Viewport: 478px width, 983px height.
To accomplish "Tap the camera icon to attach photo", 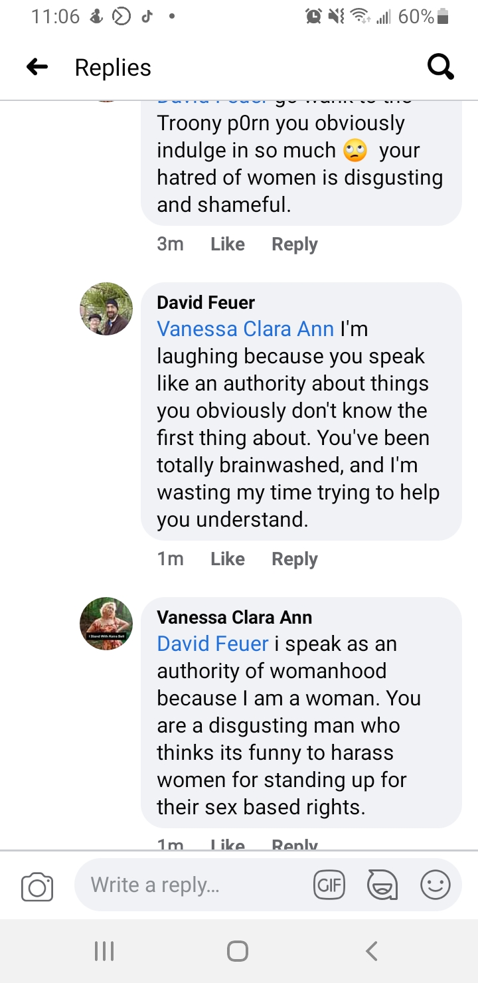I will click(x=37, y=886).
